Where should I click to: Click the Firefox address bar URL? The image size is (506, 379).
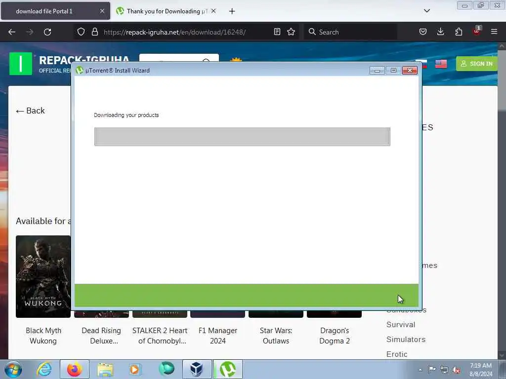coord(174,32)
